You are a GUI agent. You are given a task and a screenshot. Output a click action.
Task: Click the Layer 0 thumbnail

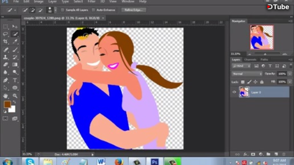point(244,92)
